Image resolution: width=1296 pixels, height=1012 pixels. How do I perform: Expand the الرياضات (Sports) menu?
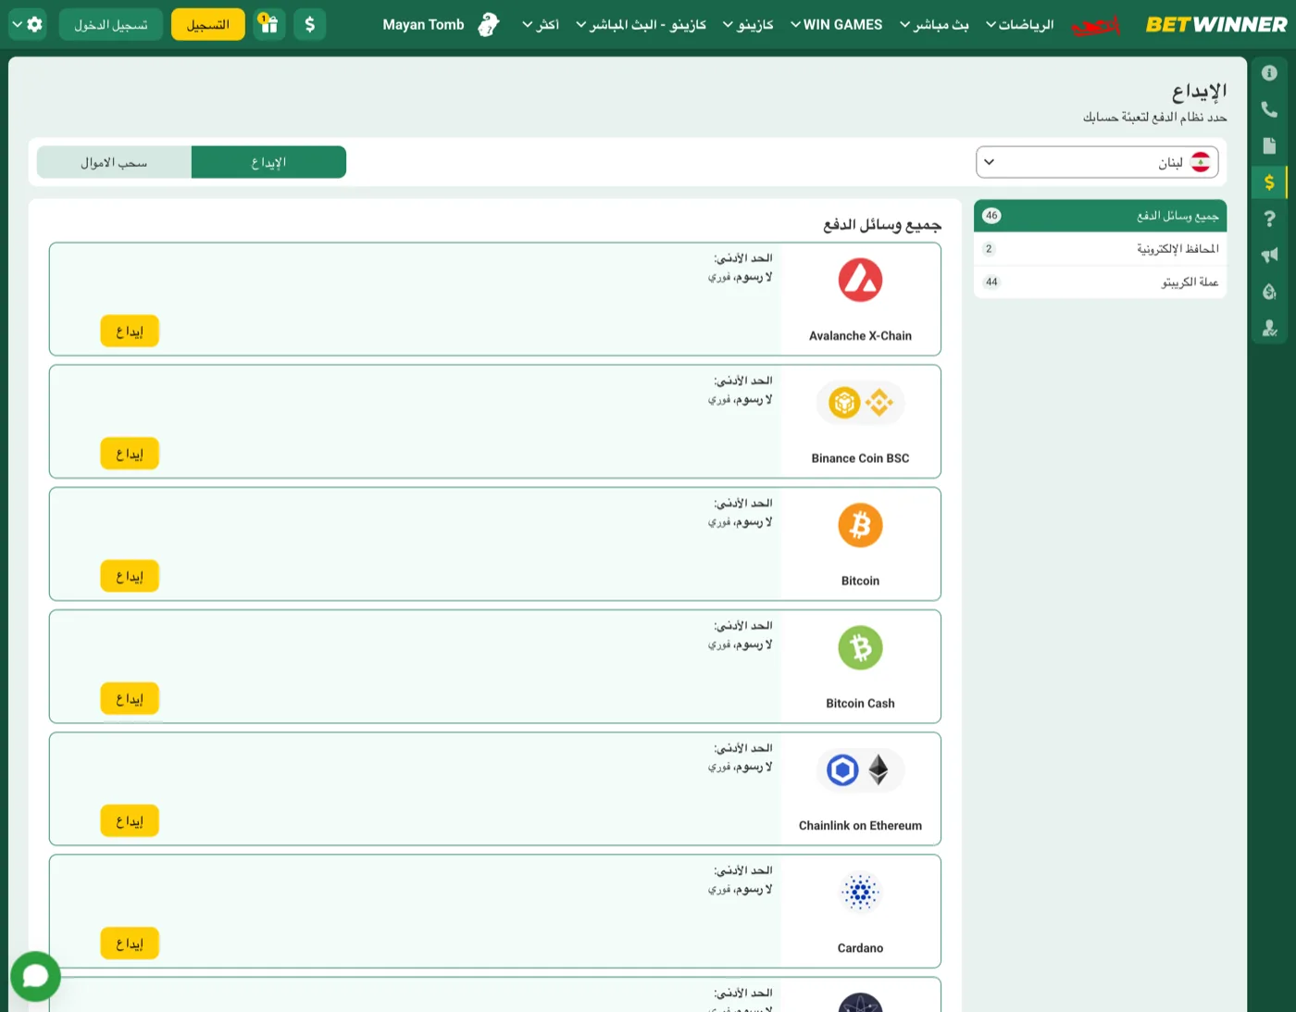(1019, 25)
